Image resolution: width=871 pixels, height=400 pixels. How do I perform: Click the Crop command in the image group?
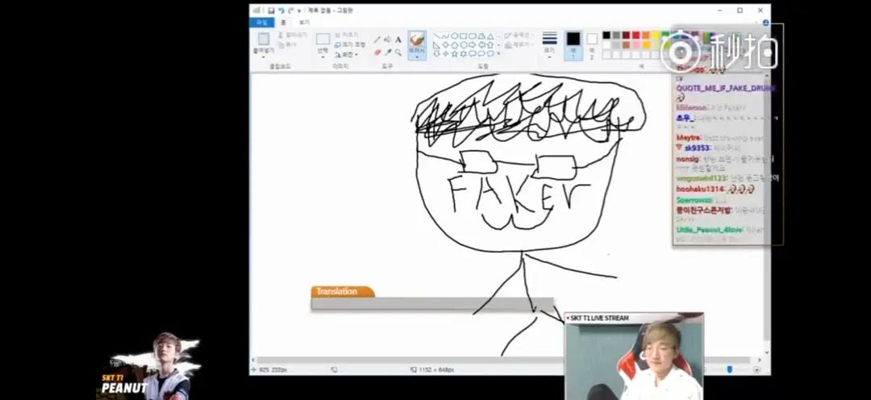pos(347,35)
